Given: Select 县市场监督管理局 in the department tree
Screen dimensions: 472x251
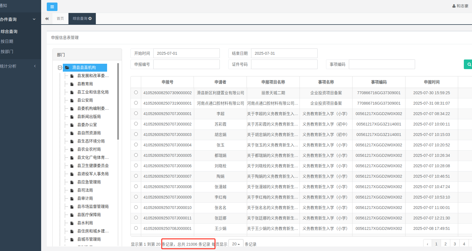Looking at the screenshot, I should 93,207.
